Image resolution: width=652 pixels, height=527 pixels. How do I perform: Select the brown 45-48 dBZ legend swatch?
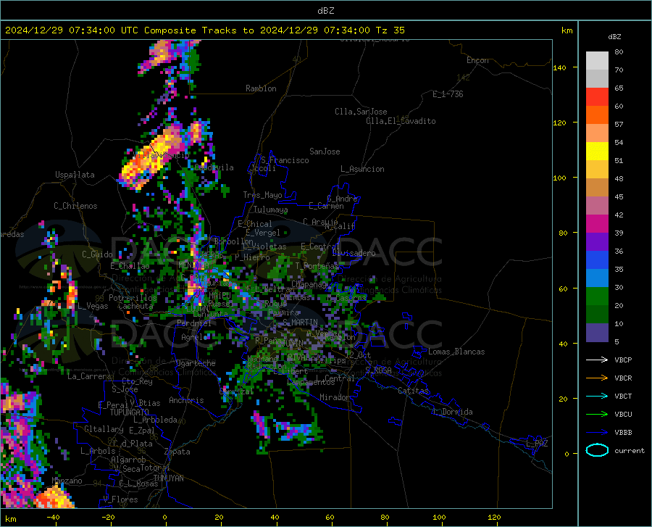point(597,188)
